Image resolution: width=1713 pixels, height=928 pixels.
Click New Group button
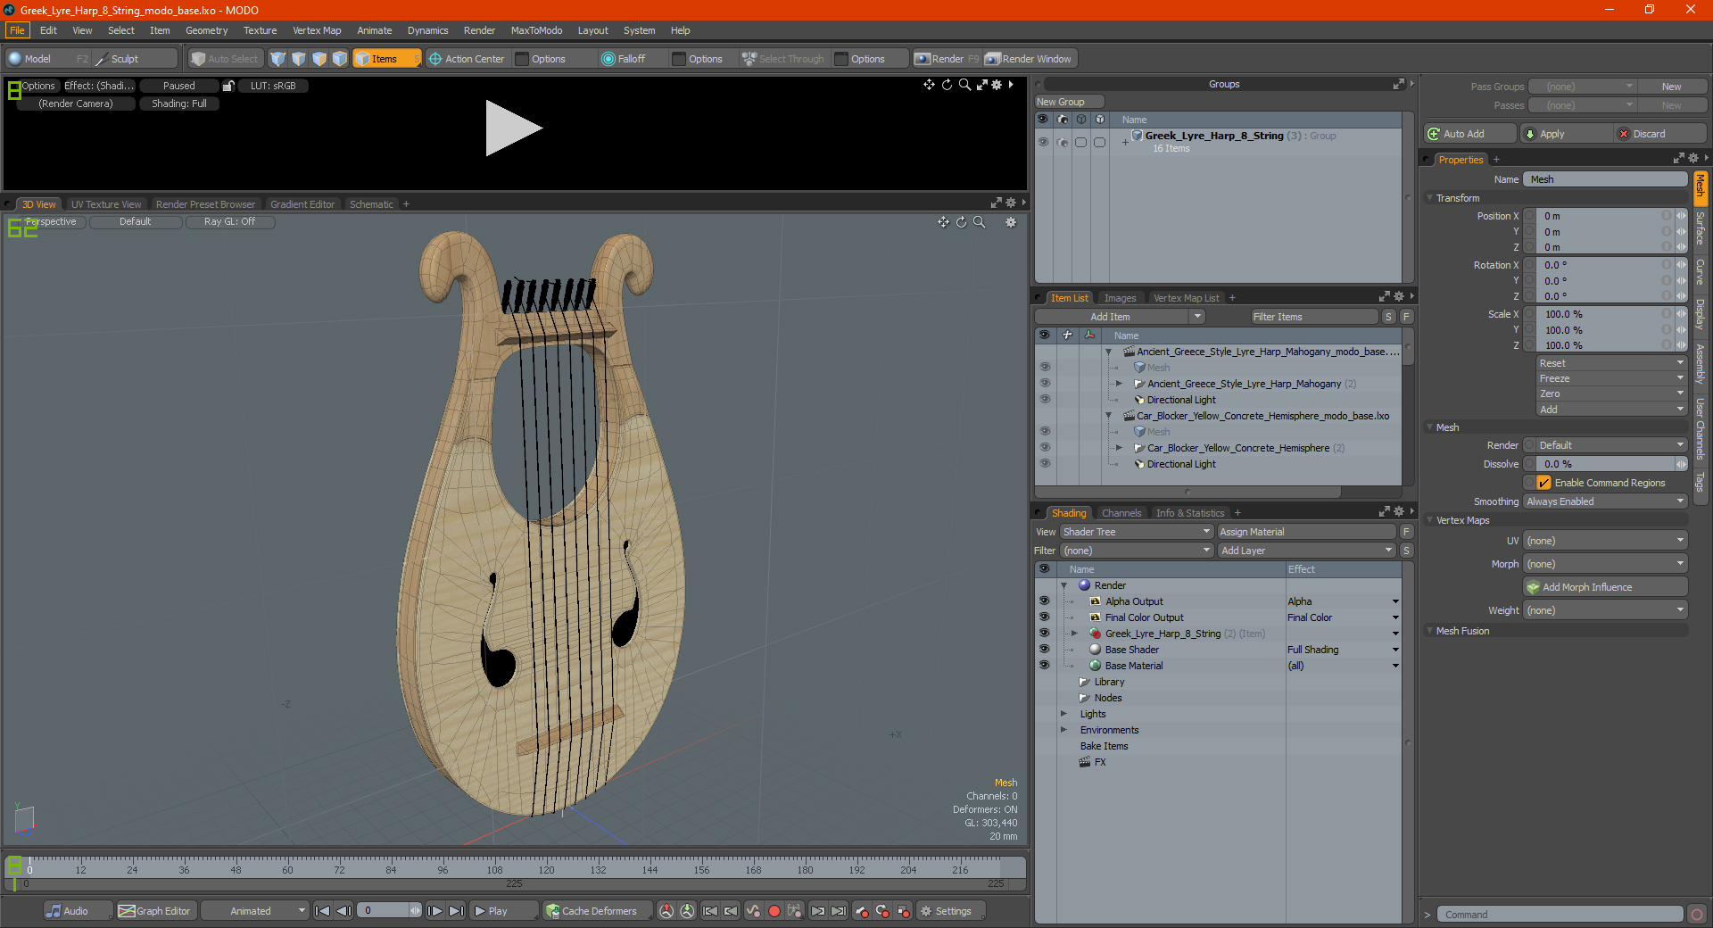click(1069, 102)
